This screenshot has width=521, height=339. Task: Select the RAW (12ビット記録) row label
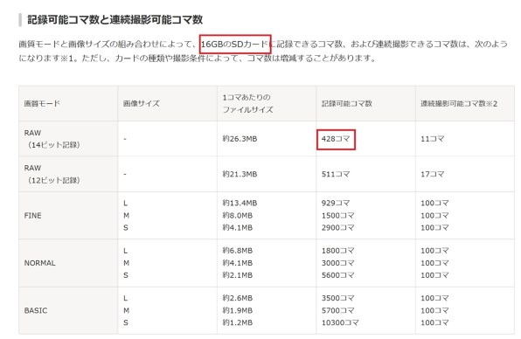[x=52, y=174]
